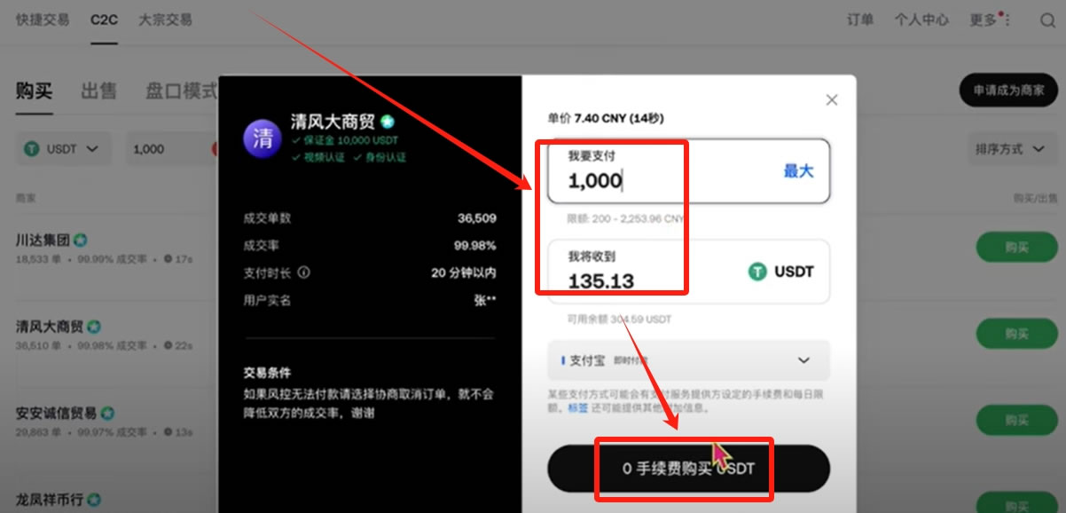This screenshot has width=1066, height=513.
Task: Open the 更多 menu in top navigation
Action: pyautogui.click(x=985, y=20)
